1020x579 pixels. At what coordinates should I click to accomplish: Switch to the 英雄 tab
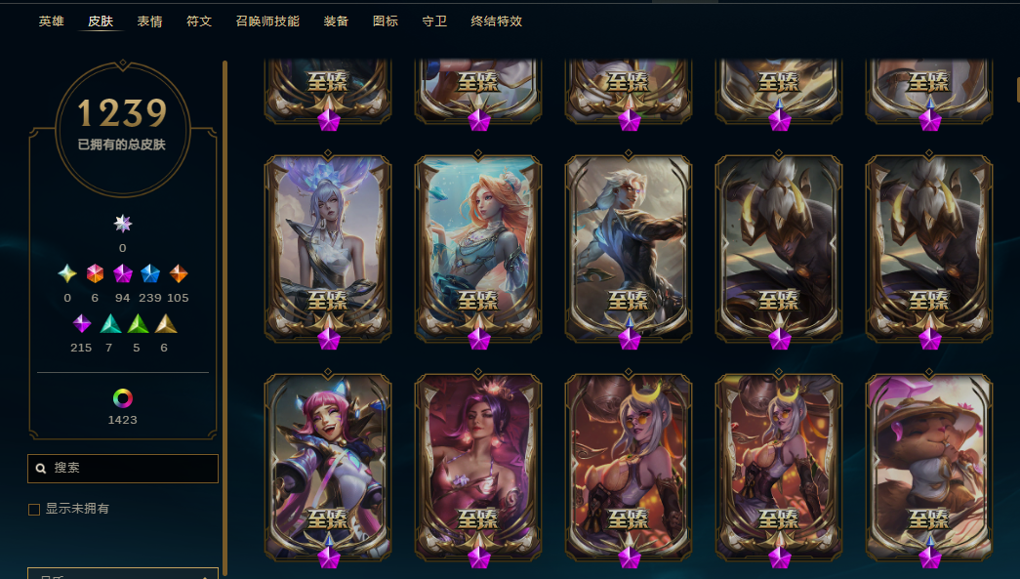(52, 21)
